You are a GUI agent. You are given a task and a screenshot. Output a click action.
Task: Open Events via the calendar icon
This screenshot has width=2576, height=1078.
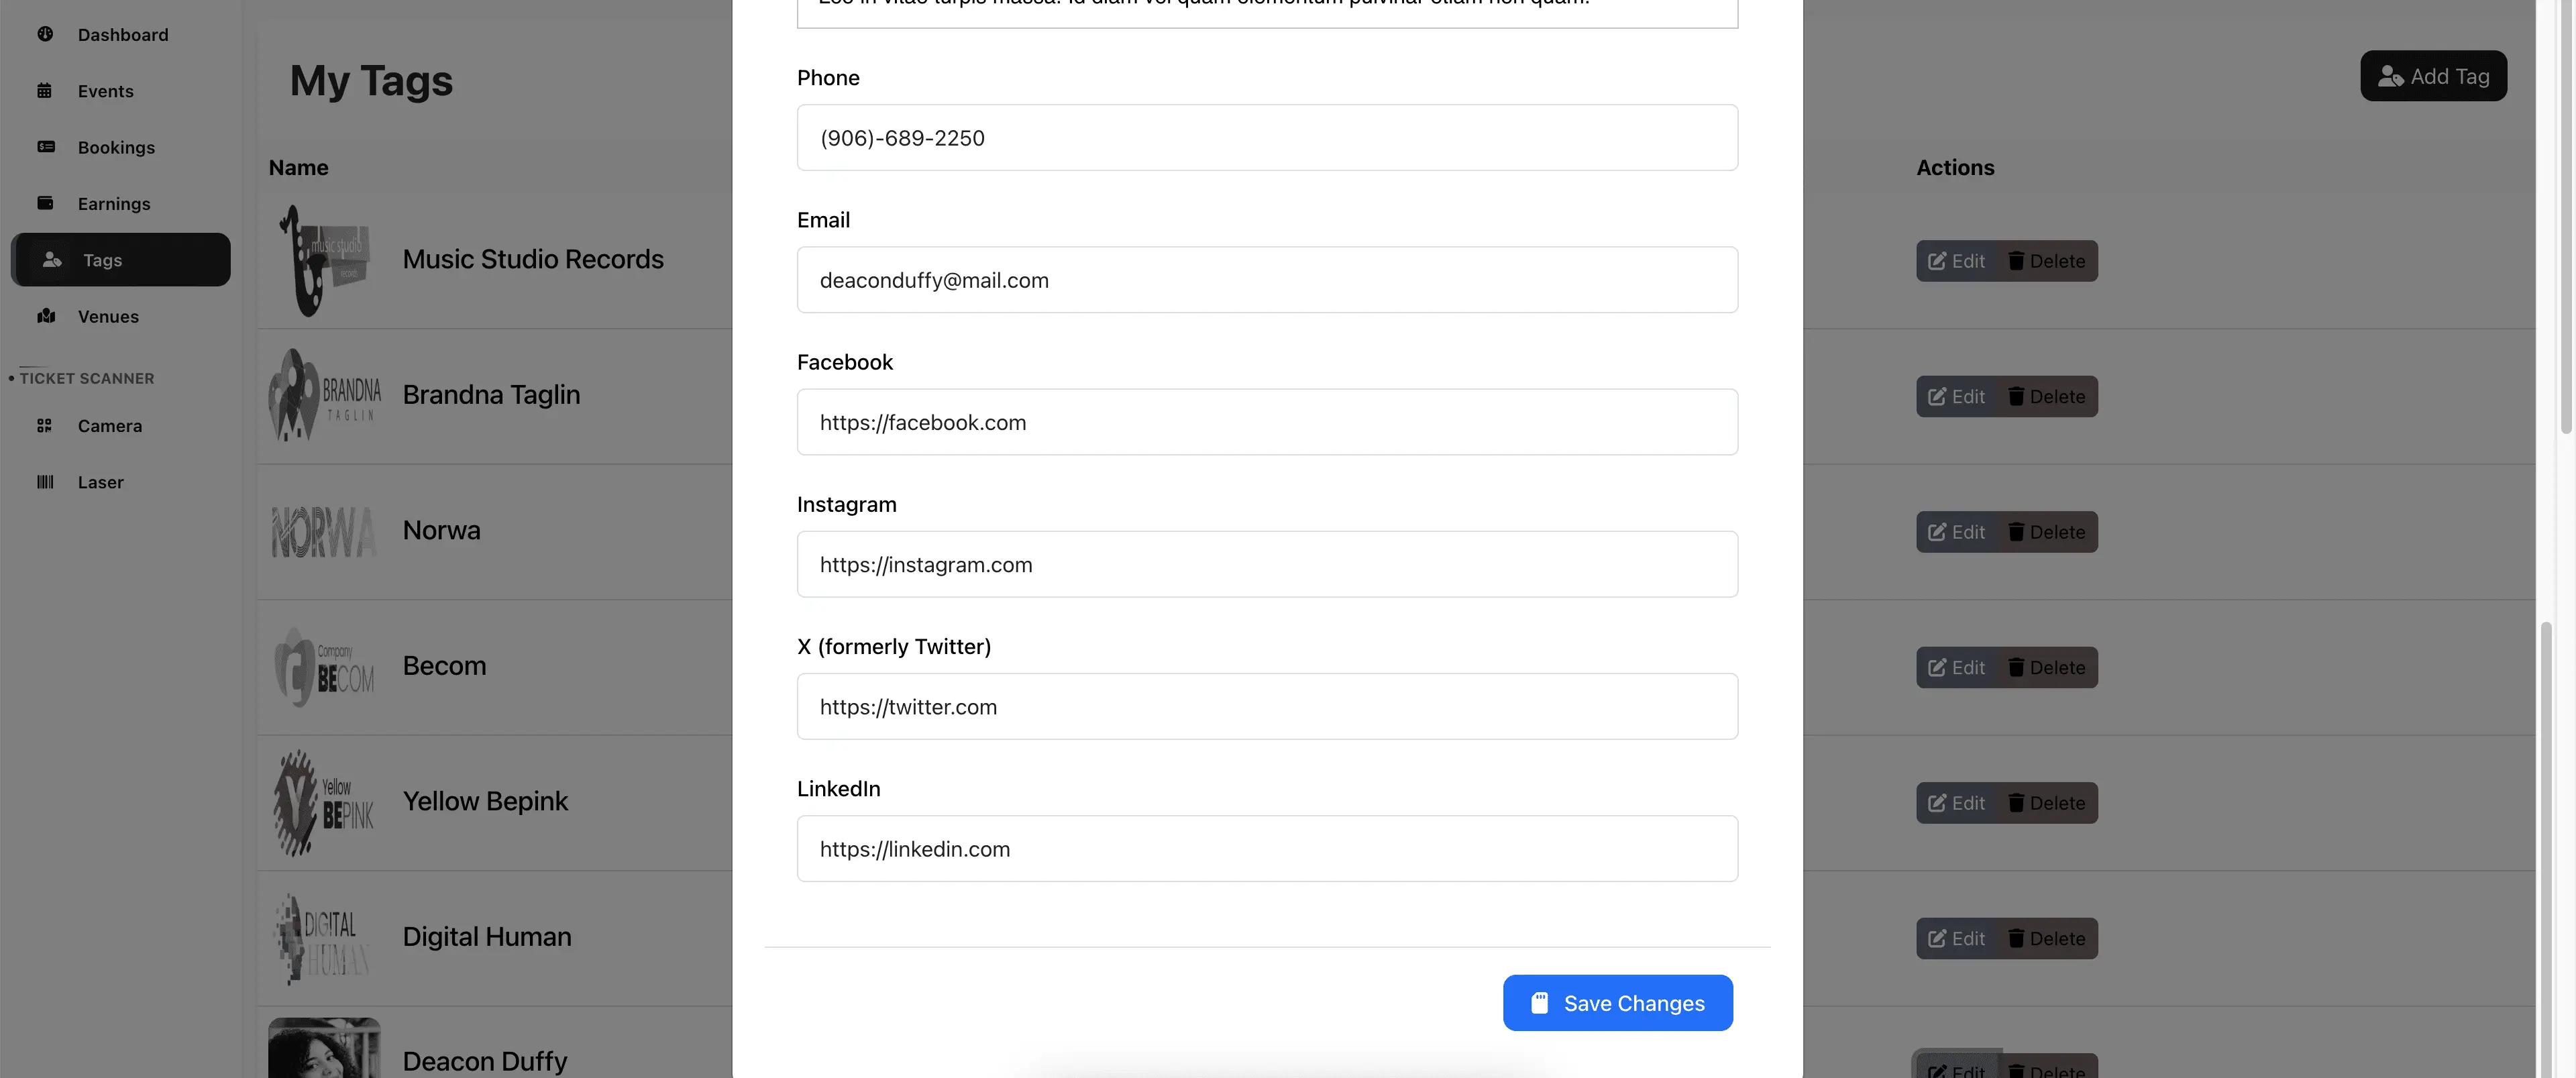click(x=46, y=90)
